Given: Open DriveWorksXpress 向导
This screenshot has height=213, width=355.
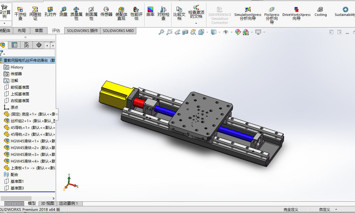Looking at the screenshot, I should (x=296, y=14).
